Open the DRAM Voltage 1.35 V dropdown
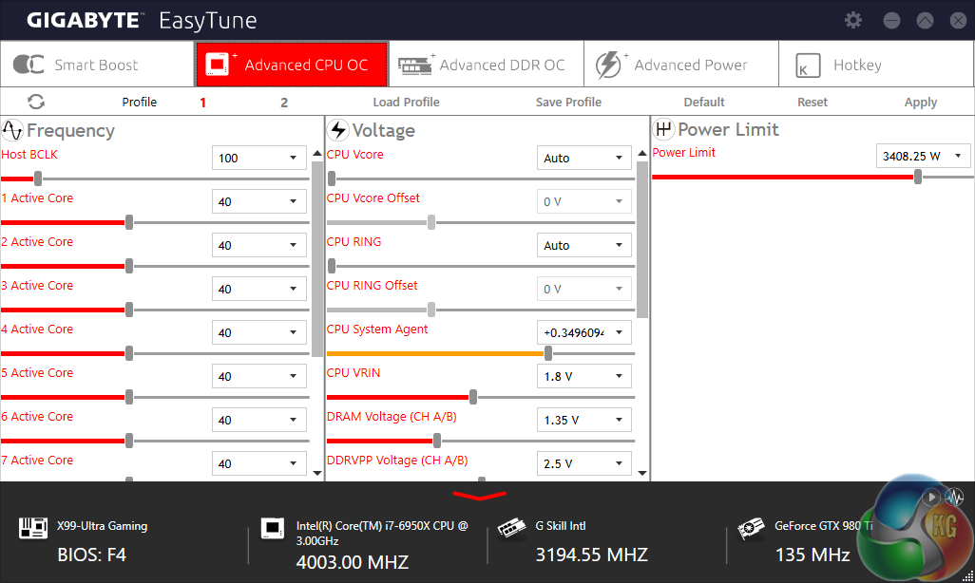The width and height of the screenshot is (975, 583). pos(583,420)
